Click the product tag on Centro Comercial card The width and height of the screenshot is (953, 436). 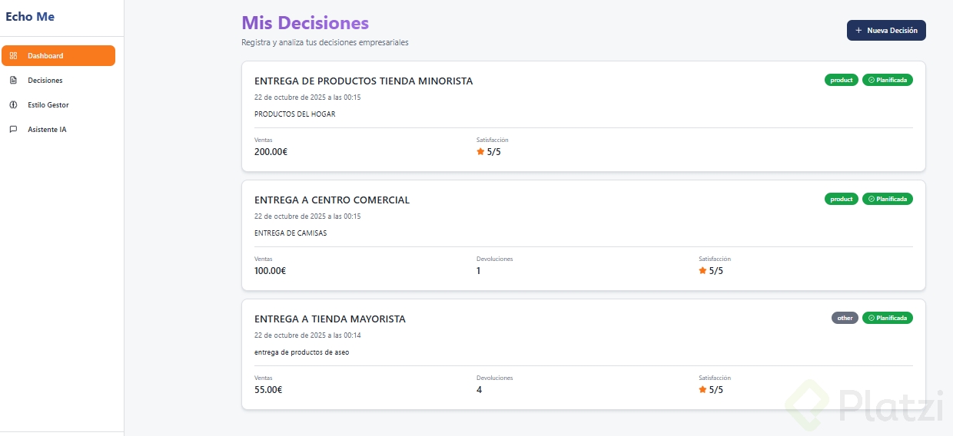point(842,199)
